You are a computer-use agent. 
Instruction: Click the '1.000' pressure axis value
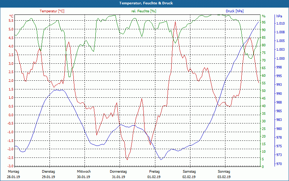coord(281,58)
